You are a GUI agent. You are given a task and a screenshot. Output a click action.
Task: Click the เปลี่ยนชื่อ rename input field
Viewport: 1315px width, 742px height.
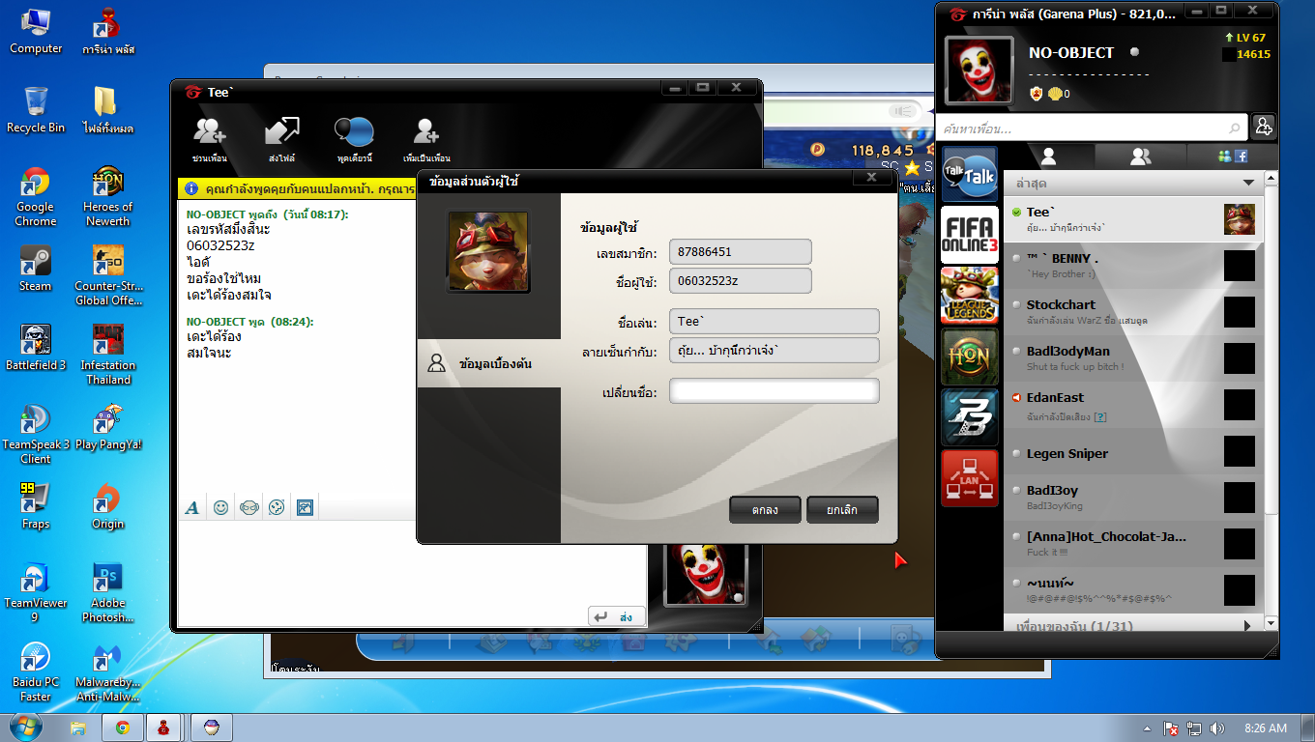tap(774, 391)
